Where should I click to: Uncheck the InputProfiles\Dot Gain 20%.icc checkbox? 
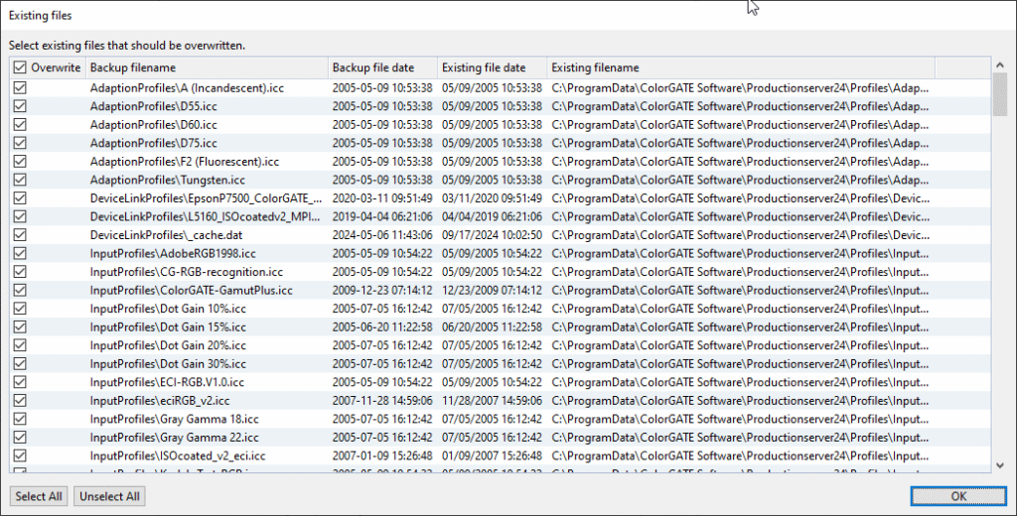pyautogui.click(x=20, y=345)
